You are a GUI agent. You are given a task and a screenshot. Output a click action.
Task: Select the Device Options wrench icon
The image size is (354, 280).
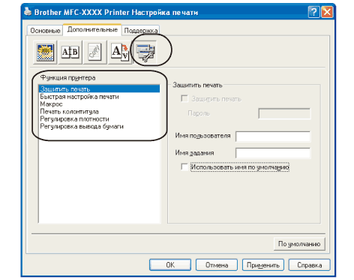point(145,53)
